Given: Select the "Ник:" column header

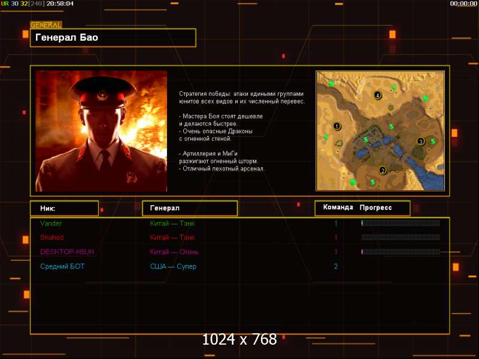Looking at the screenshot, I should (64, 208).
